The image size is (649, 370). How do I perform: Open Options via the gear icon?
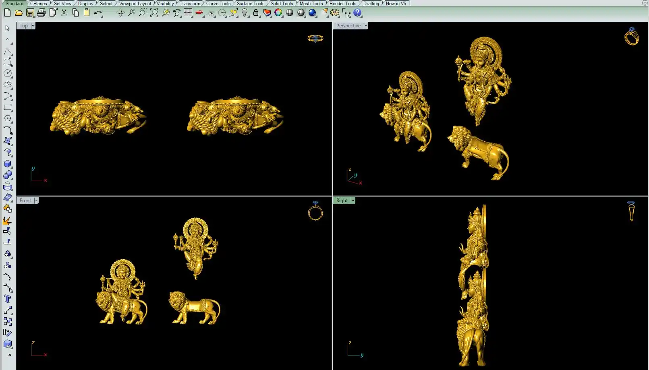(x=335, y=13)
